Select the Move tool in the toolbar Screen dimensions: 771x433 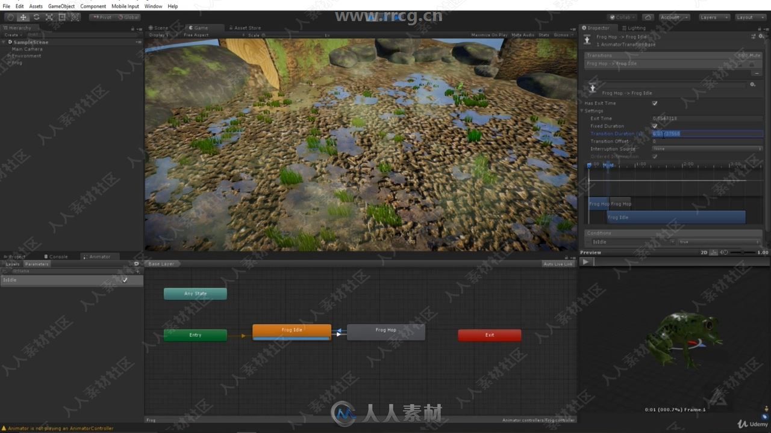click(23, 17)
